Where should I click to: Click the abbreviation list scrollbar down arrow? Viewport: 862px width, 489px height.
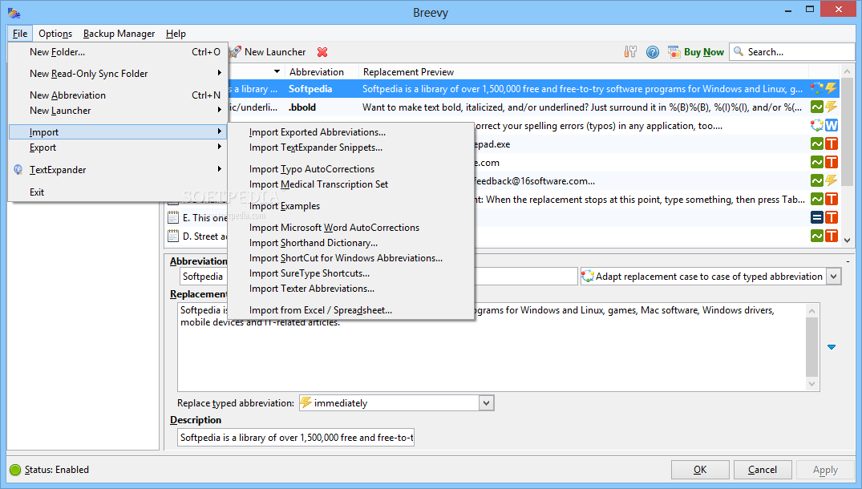pos(847,240)
